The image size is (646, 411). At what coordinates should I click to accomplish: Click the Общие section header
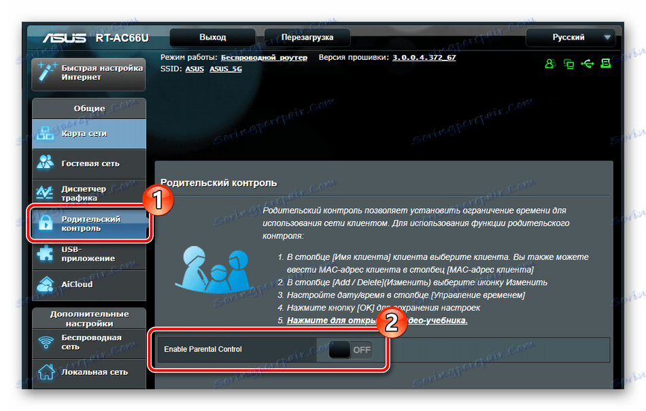click(x=89, y=108)
